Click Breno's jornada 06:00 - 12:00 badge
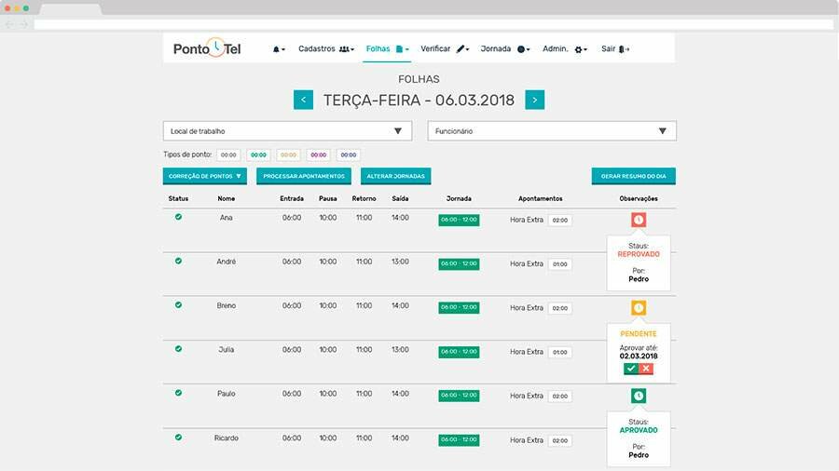The width and height of the screenshot is (839, 471). point(459,307)
